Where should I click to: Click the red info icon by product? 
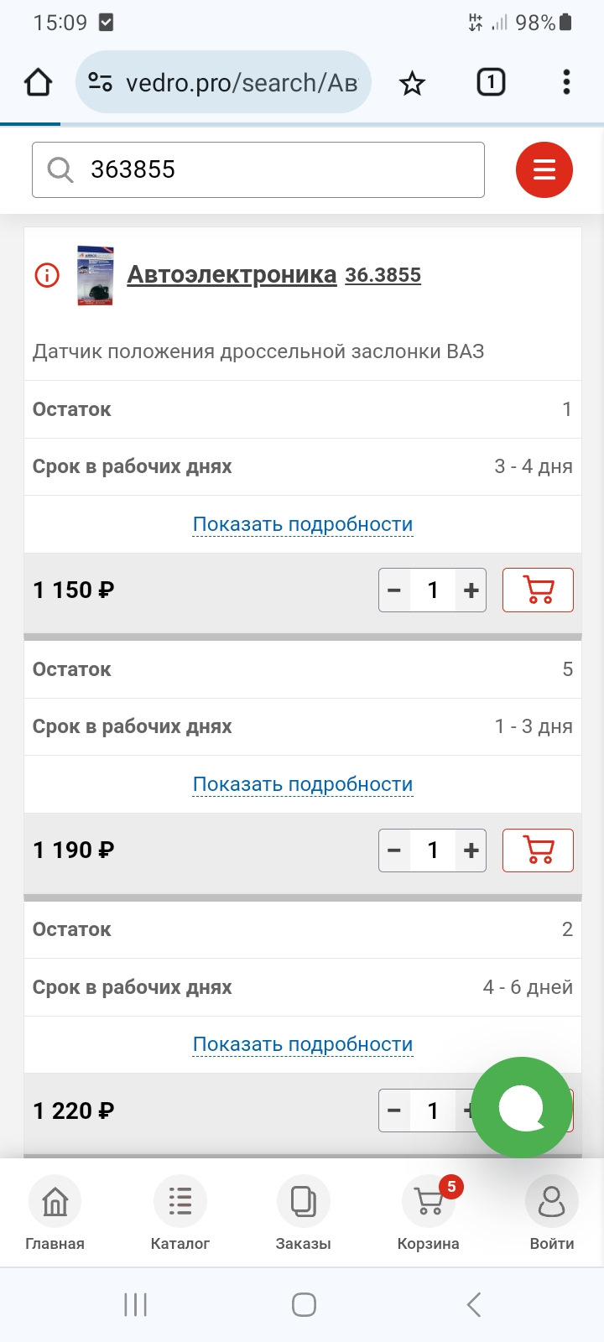tap(47, 275)
